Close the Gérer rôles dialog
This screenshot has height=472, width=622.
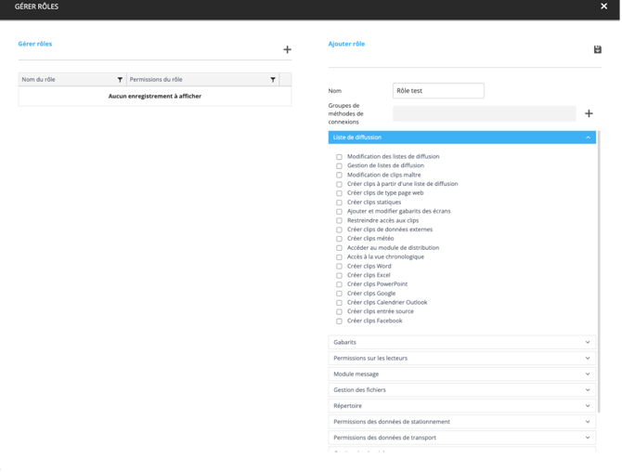[603, 7]
